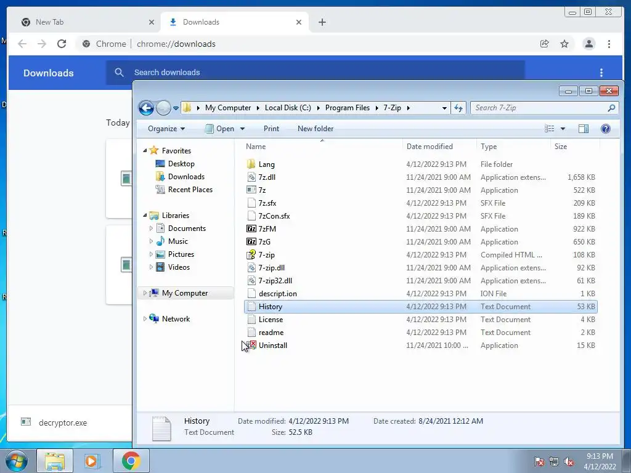Click the Explorer forward arrow button
The height and width of the screenshot is (473, 631).
click(x=163, y=108)
